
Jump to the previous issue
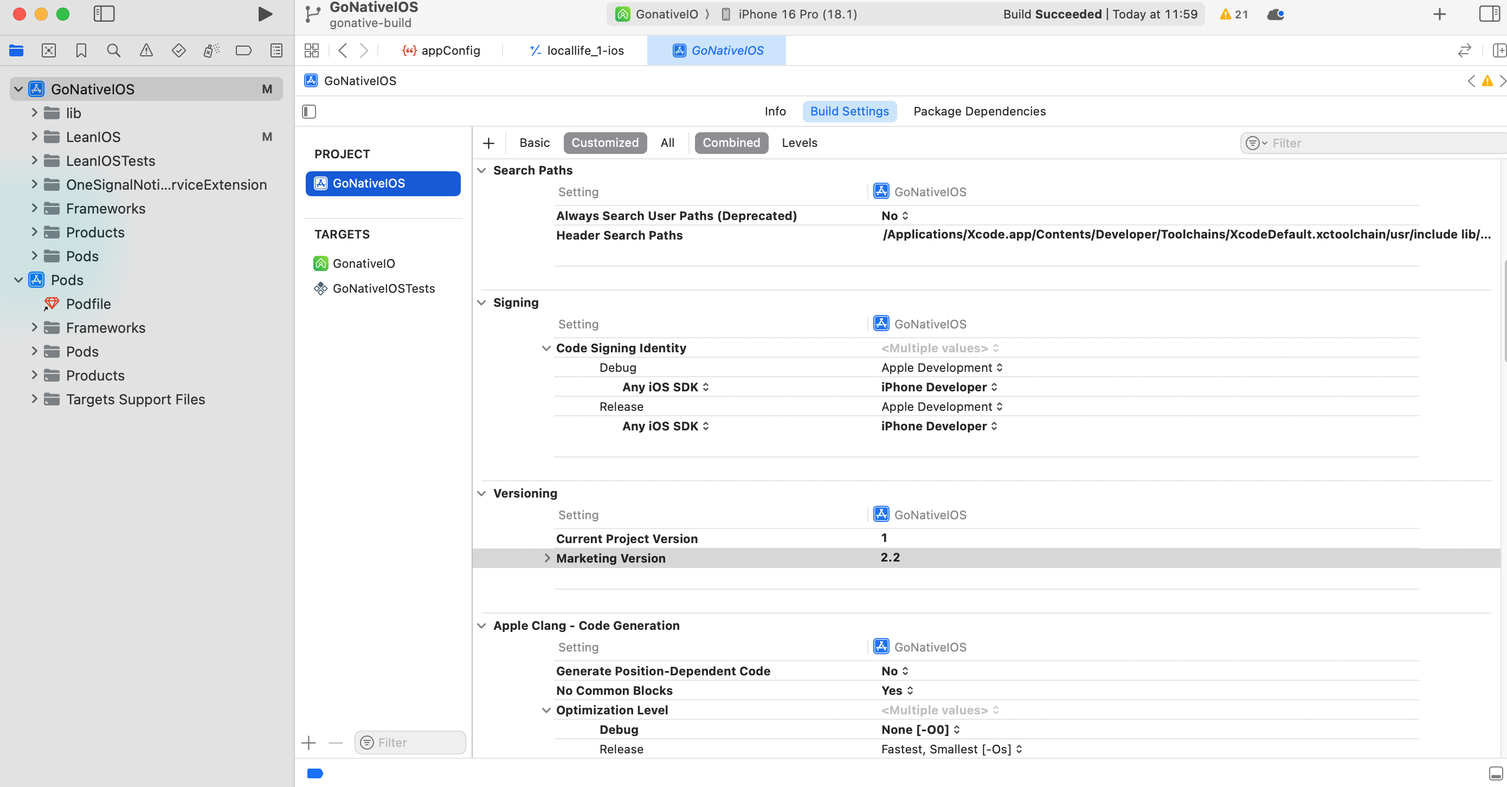(x=1471, y=81)
